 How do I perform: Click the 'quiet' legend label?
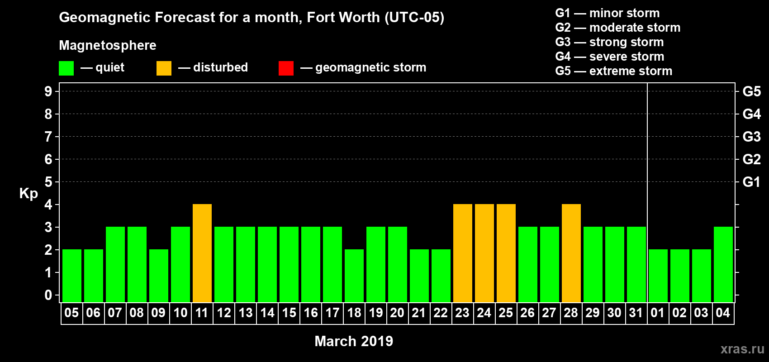click(110, 68)
